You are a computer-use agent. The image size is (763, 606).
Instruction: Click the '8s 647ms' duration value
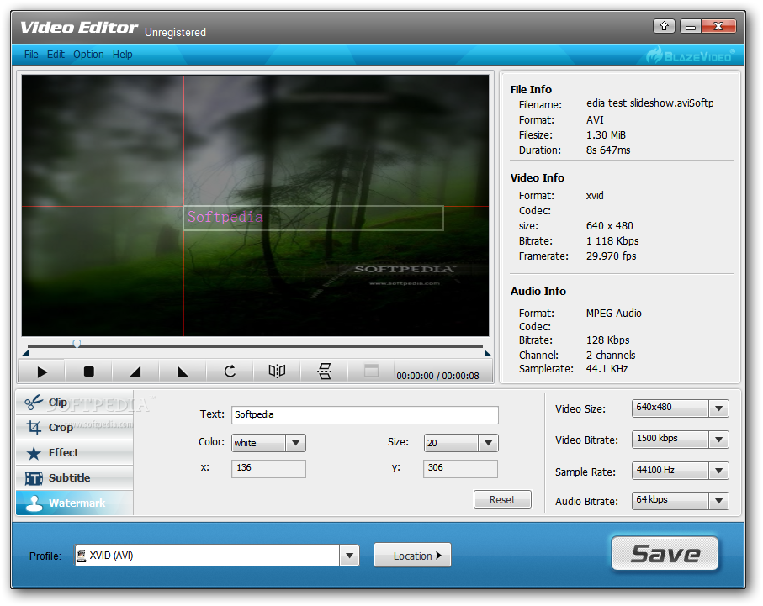pyautogui.click(x=608, y=150)
